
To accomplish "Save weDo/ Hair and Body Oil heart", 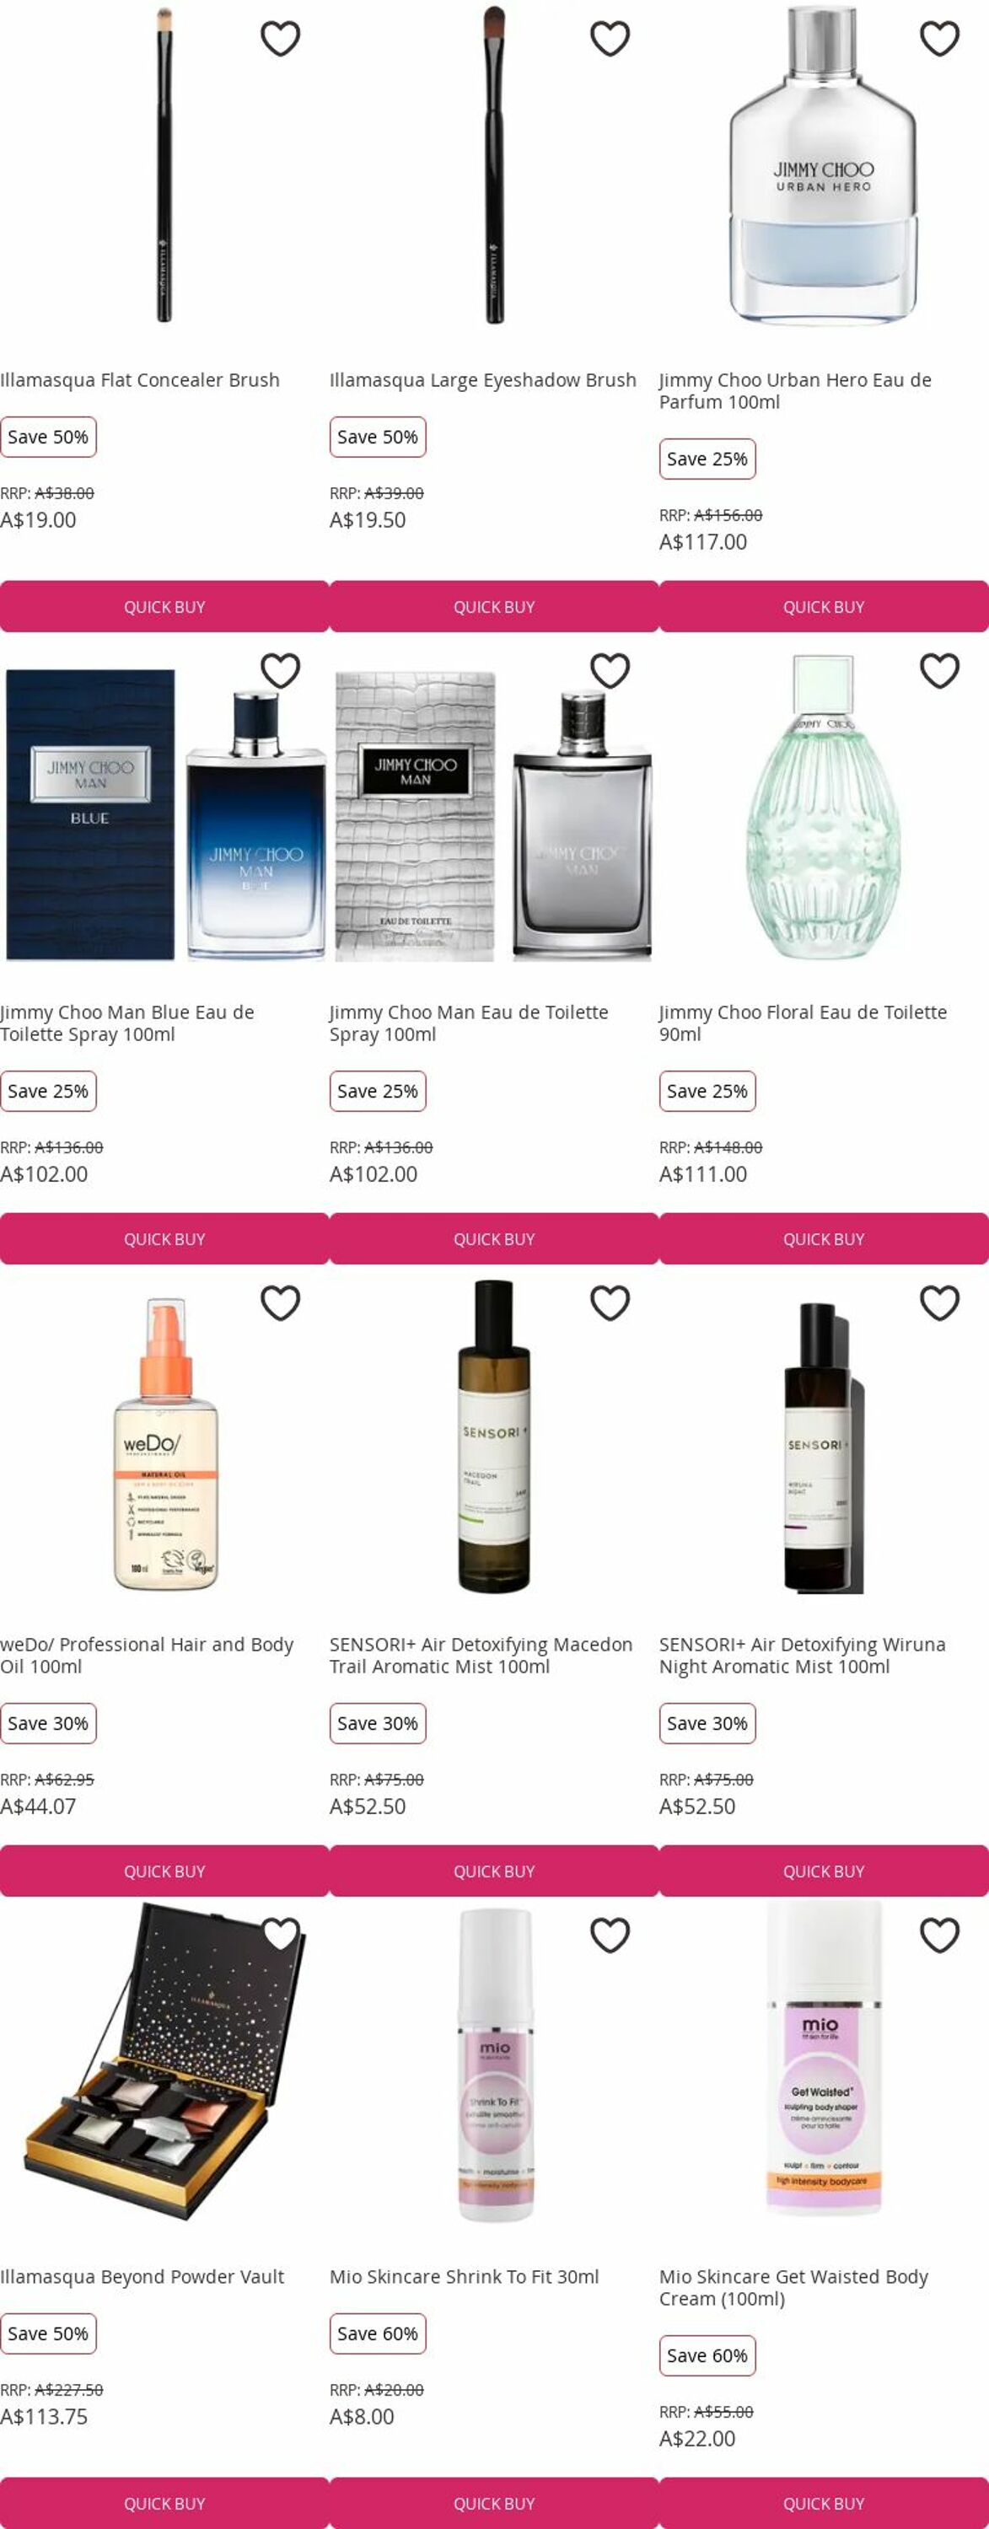I will pos(280,1304).
